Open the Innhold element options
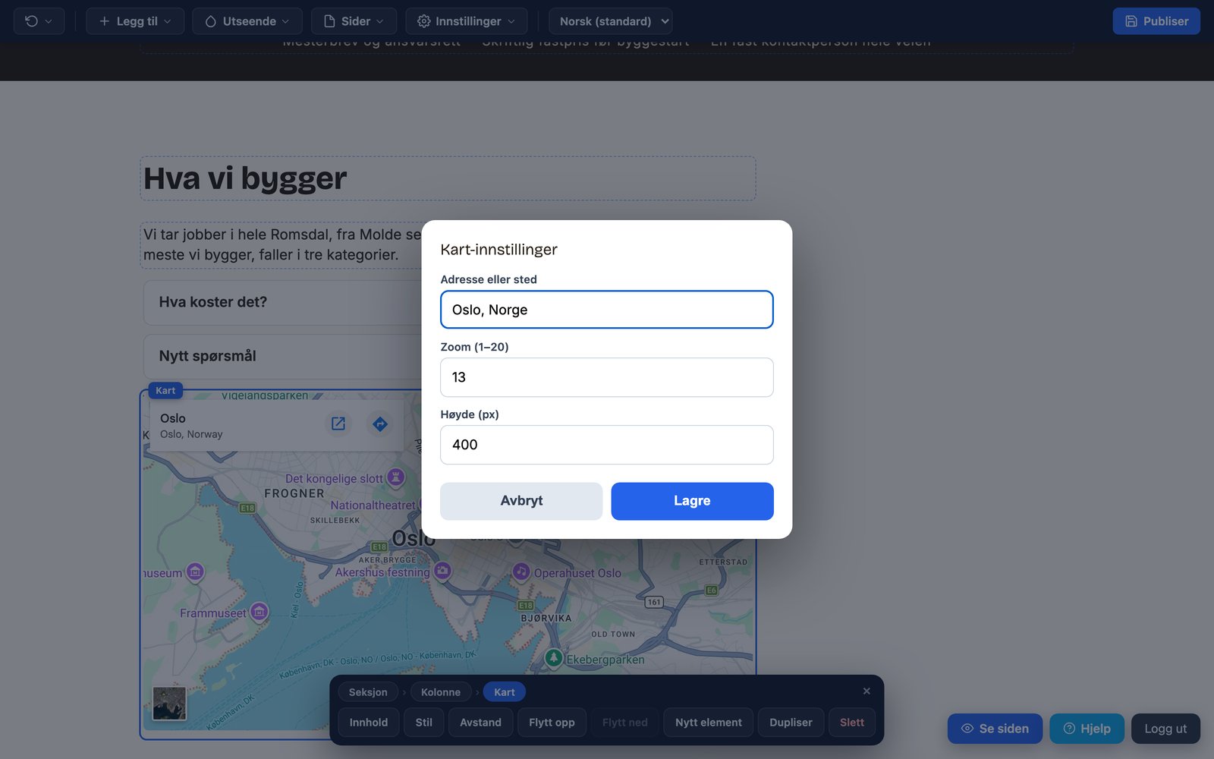This screenshot has width=1214, height=759. [x=369, y=723]
